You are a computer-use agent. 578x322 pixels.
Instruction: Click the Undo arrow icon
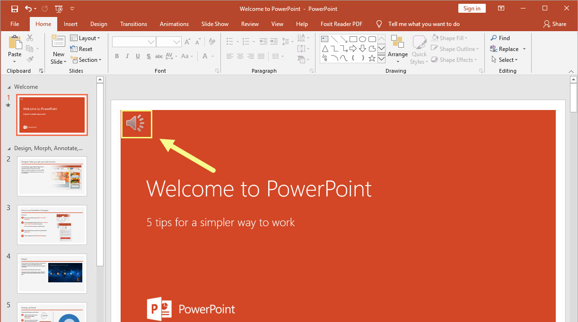point(28,8)
